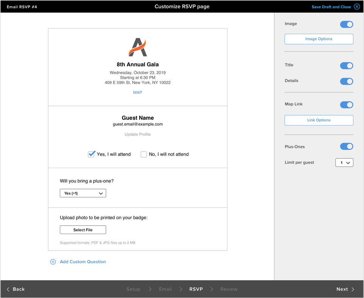The width and height of the screenshot is (364, 298).
Task: Go to the Email step
Action: coord(165,289)
